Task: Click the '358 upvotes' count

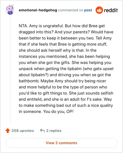Action: 23,131
